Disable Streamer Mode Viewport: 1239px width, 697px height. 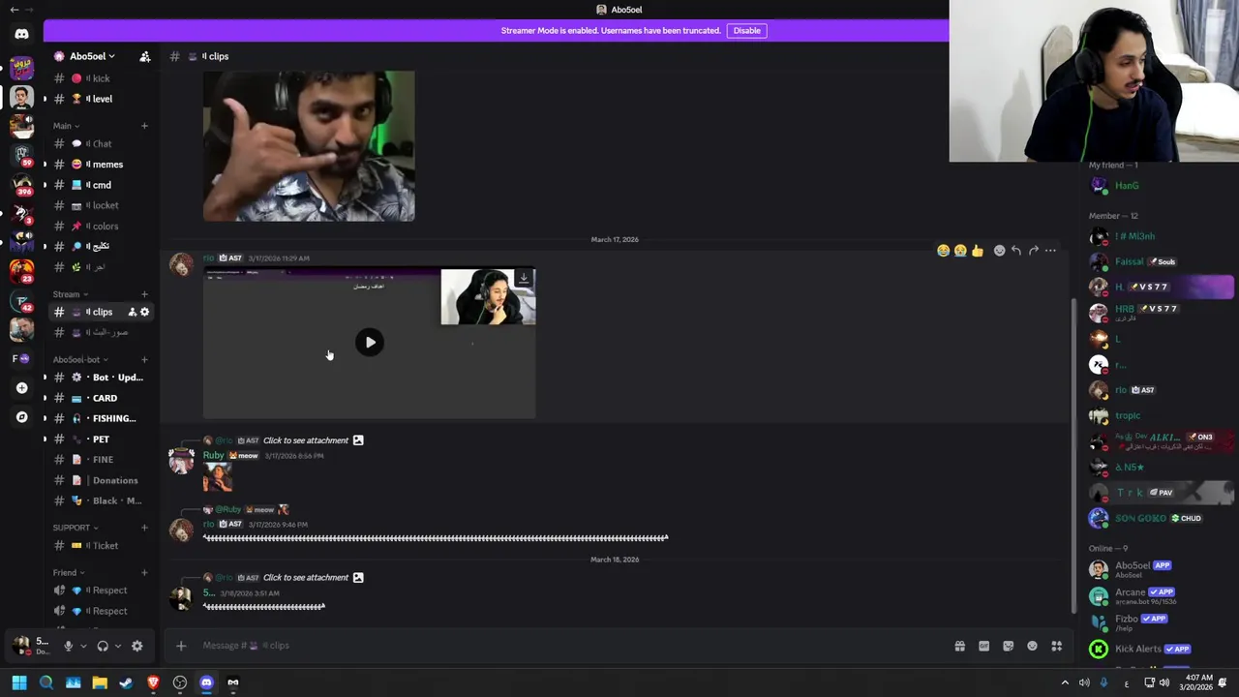[746, 30]
